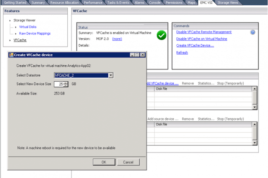Select the EMC VSI tab

206,3
